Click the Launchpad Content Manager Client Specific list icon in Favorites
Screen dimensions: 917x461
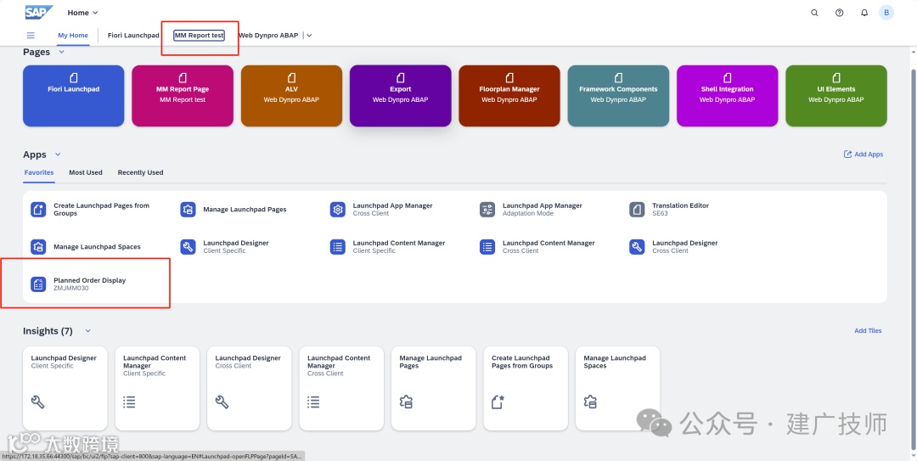pos(337,247)
